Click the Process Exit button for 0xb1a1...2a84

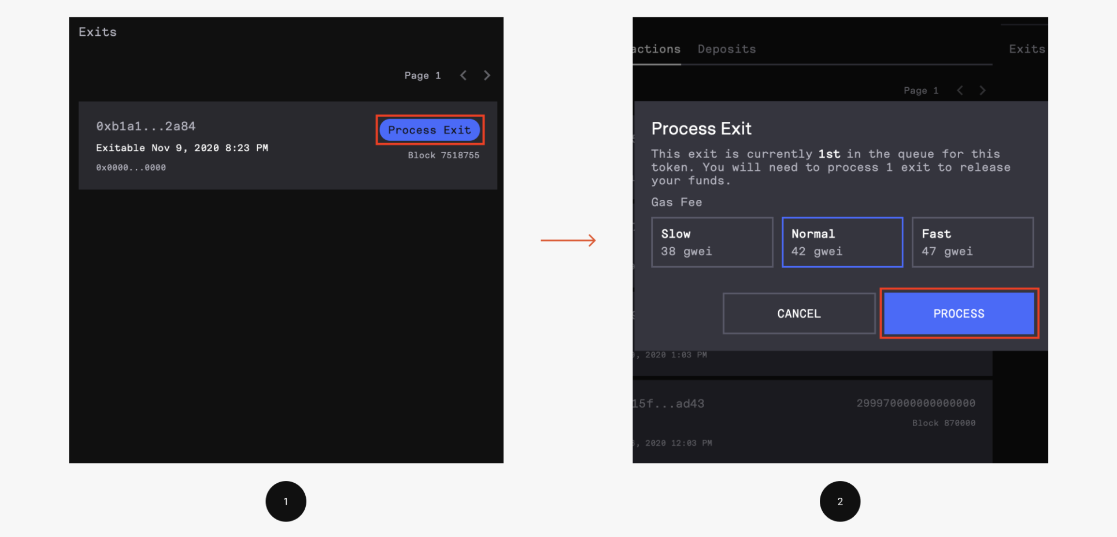pos(430,130)
